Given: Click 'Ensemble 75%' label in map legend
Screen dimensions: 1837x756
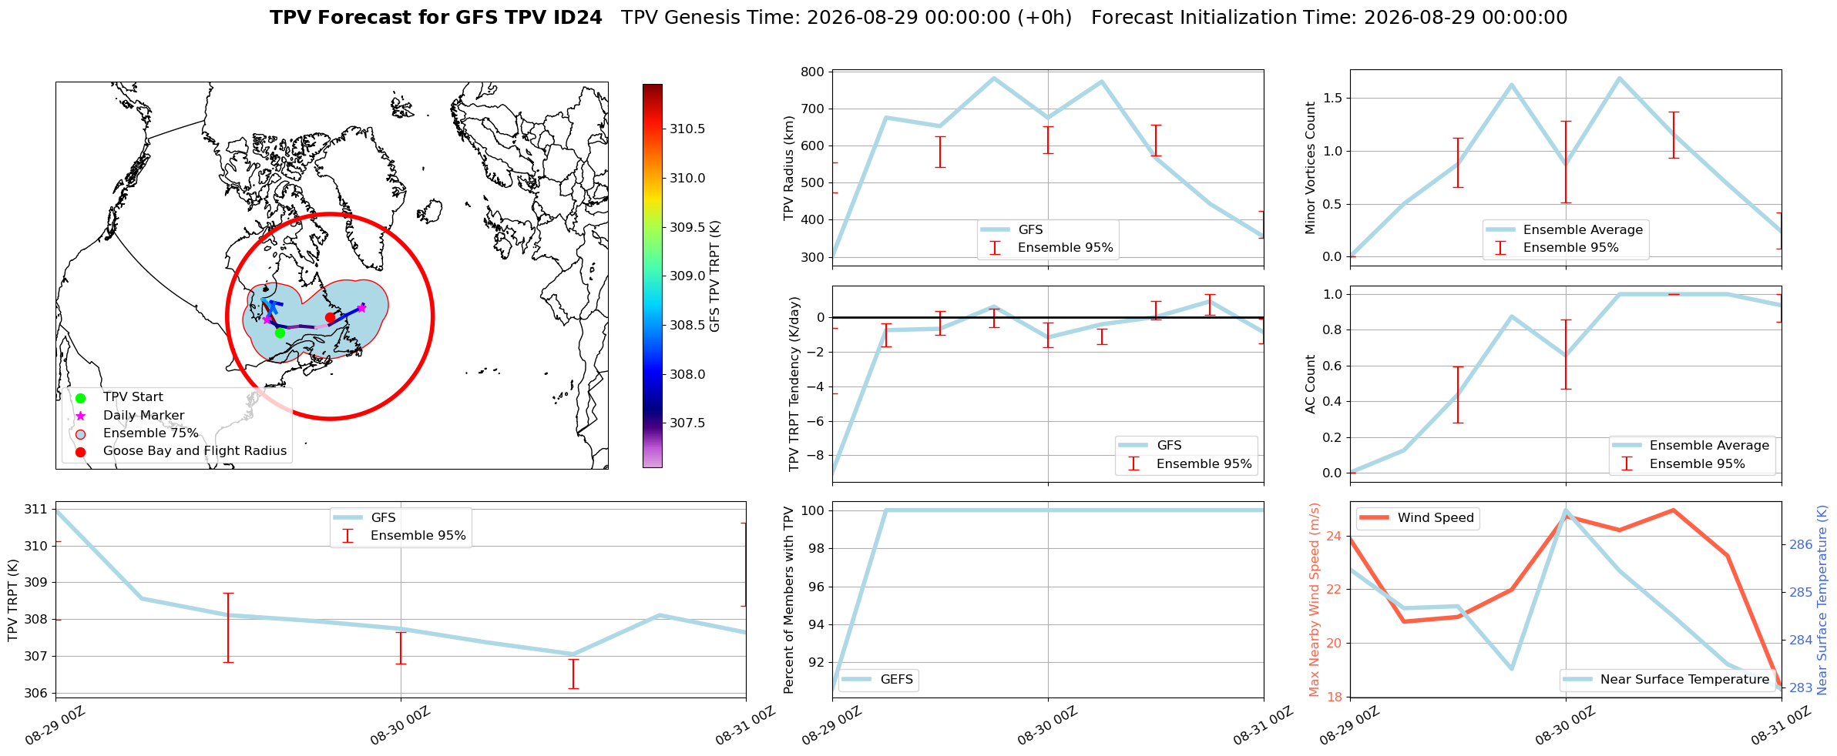Looking at the screenshot, I should pos(151,433).
